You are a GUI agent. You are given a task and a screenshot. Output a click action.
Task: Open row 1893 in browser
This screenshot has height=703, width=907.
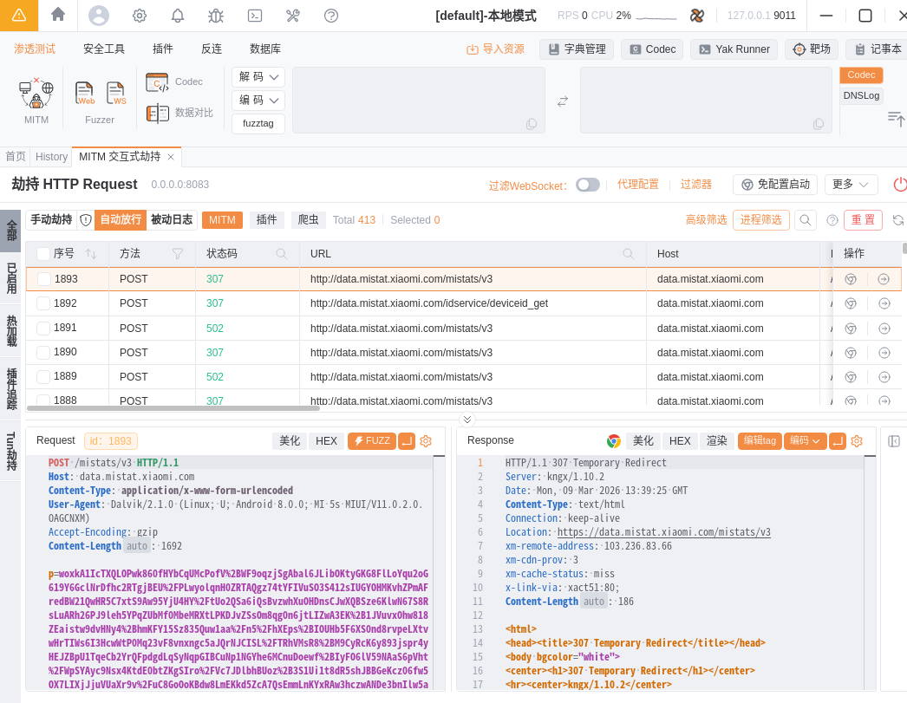[x=851, y=279]
